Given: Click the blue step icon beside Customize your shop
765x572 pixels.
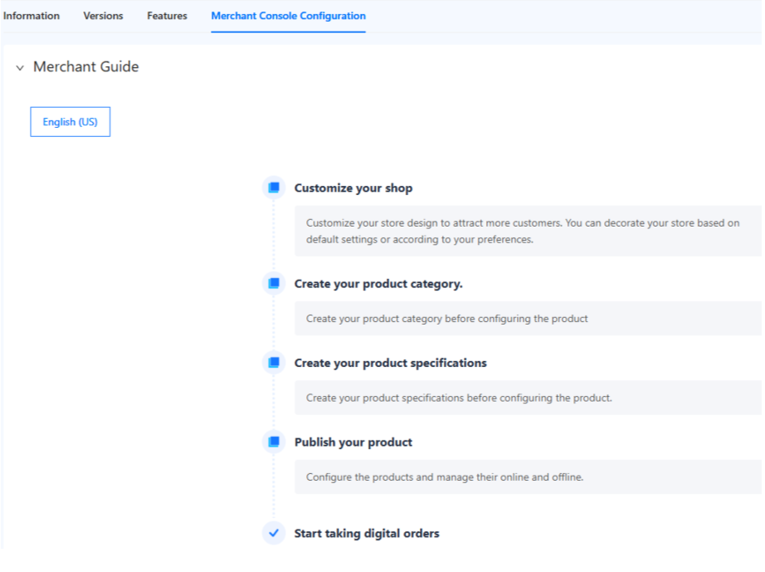Looking at the screenshot, I should point(274,188).
